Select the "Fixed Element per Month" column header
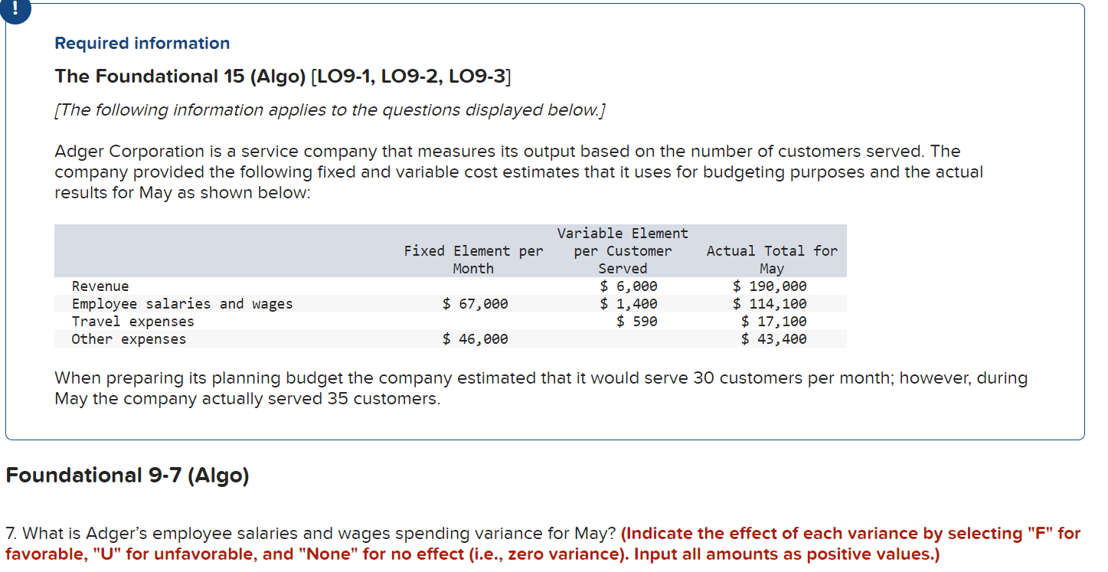The image size is (1108, 572). click(x=473, y=260)
